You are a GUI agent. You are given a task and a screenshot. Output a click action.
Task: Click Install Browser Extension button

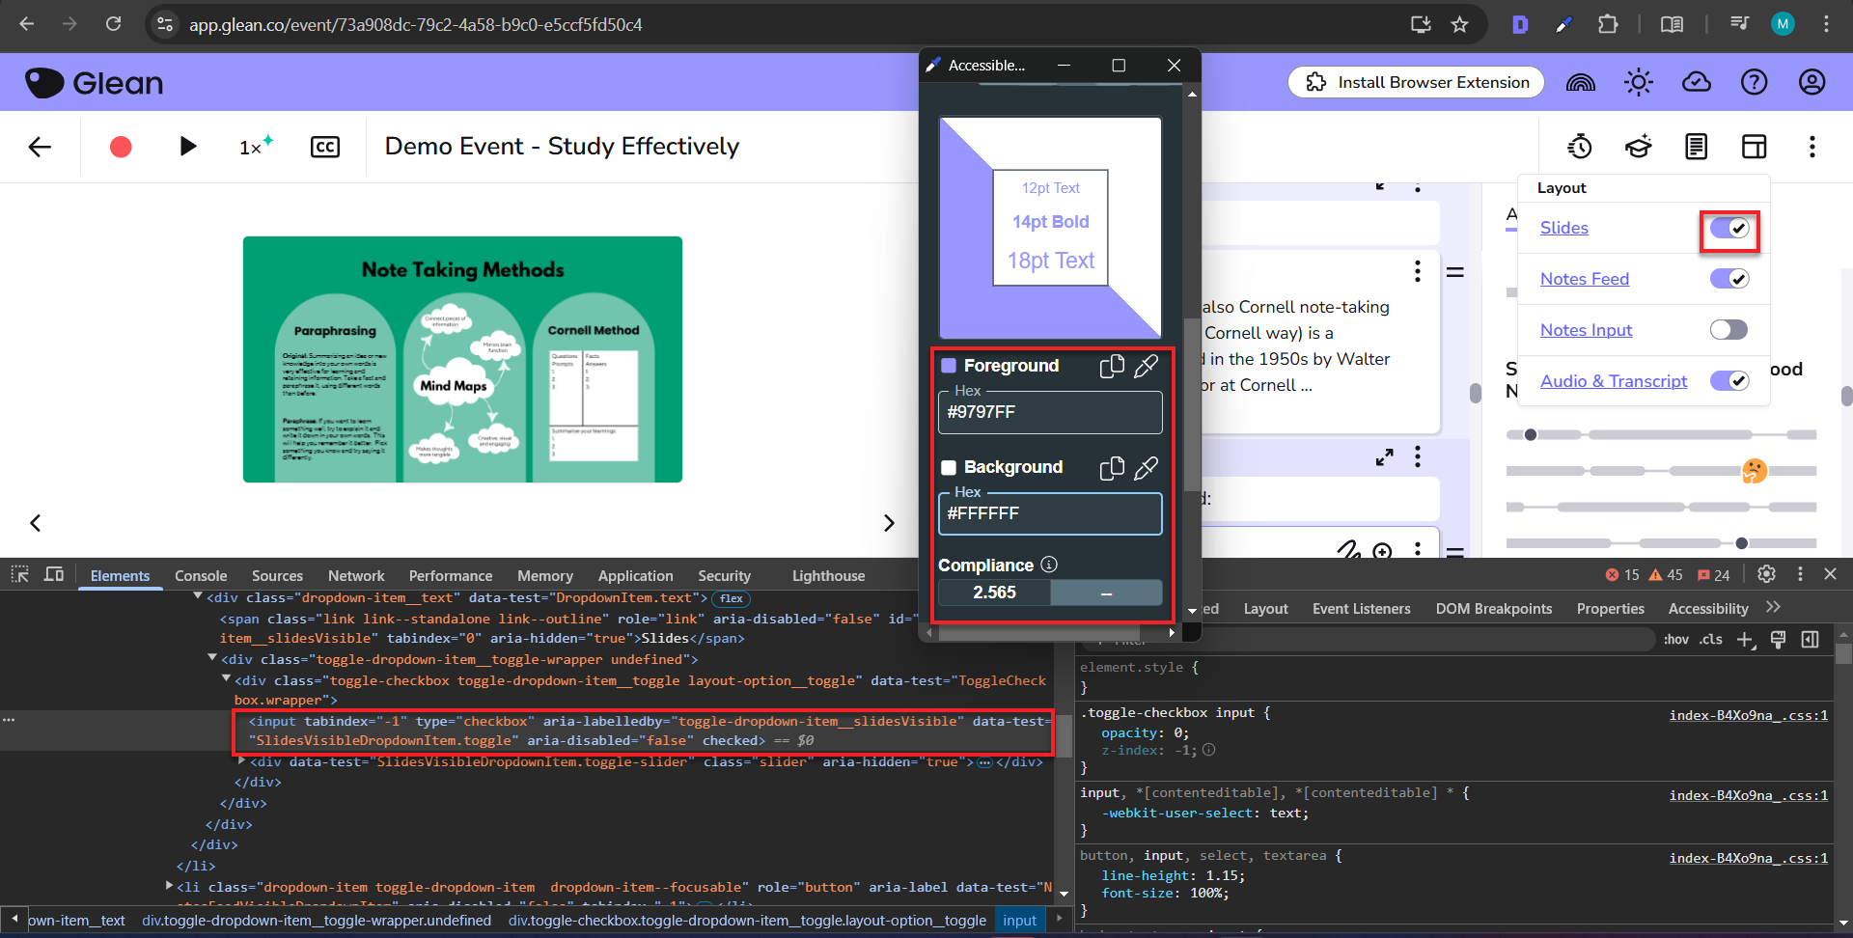tap(1416, 83)
